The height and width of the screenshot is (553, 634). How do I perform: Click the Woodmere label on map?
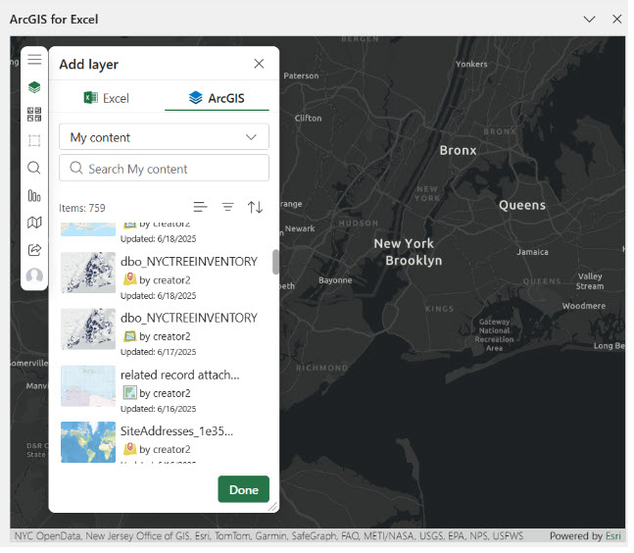click(584, 306)
